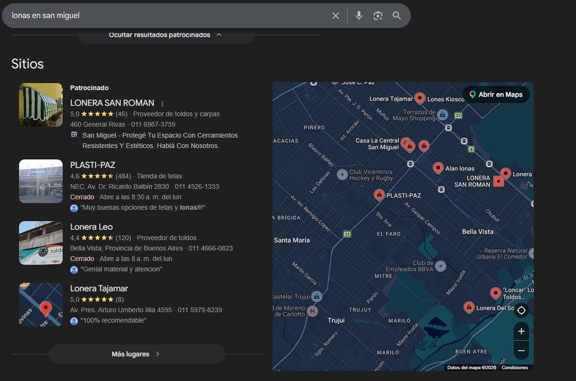Open the three-dot menu beside LONERA SAN ROMAN

click(162, 104)
